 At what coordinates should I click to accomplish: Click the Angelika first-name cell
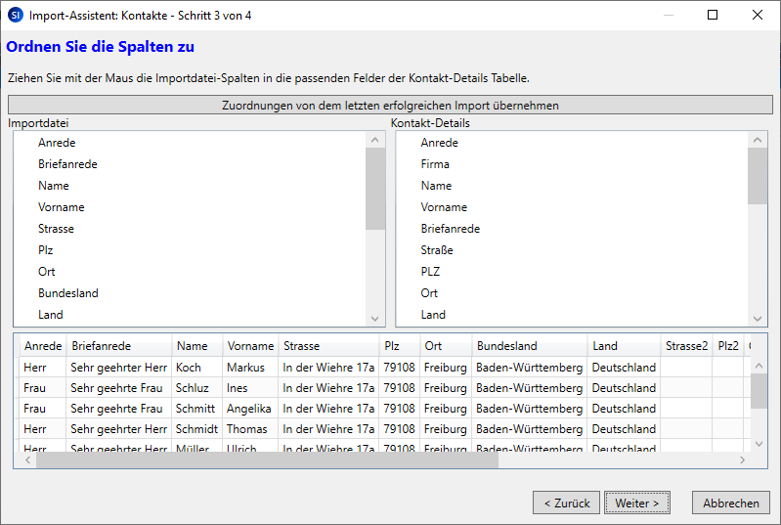point(248,409)
